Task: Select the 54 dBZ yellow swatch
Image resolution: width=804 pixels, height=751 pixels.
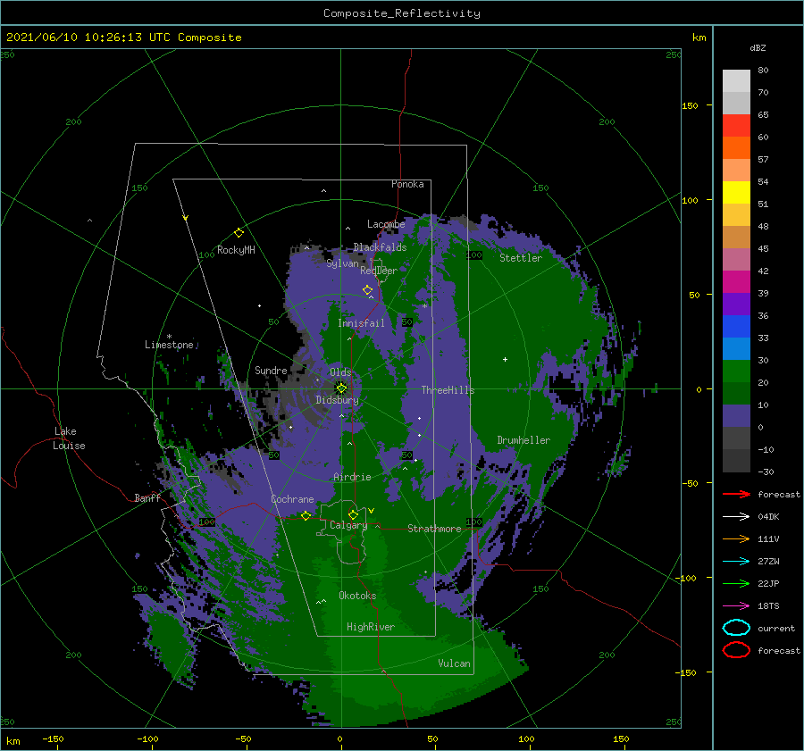Action: click(736, 192)
